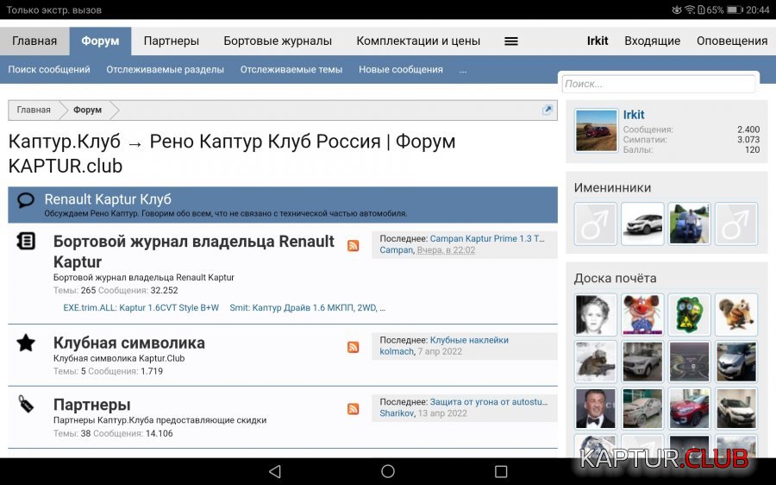Open Irkit account menu in header
The height and width of the screenshot is (485, 776).
[598, 41]
